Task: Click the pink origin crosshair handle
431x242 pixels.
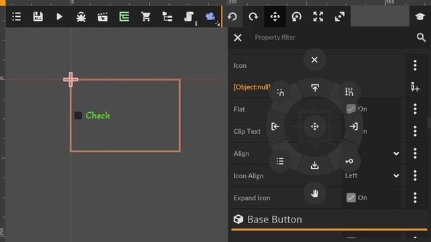Action: coord(71,79)
